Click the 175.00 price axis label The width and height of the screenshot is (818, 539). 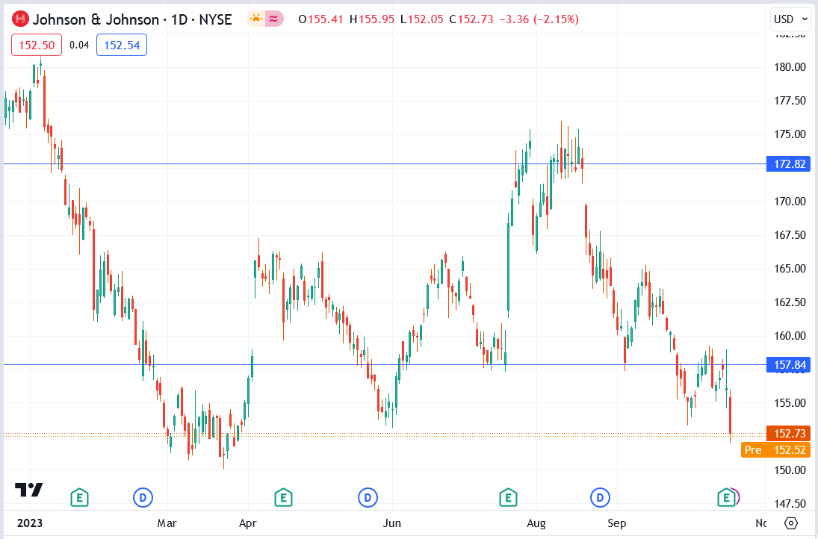coord(790,134)
